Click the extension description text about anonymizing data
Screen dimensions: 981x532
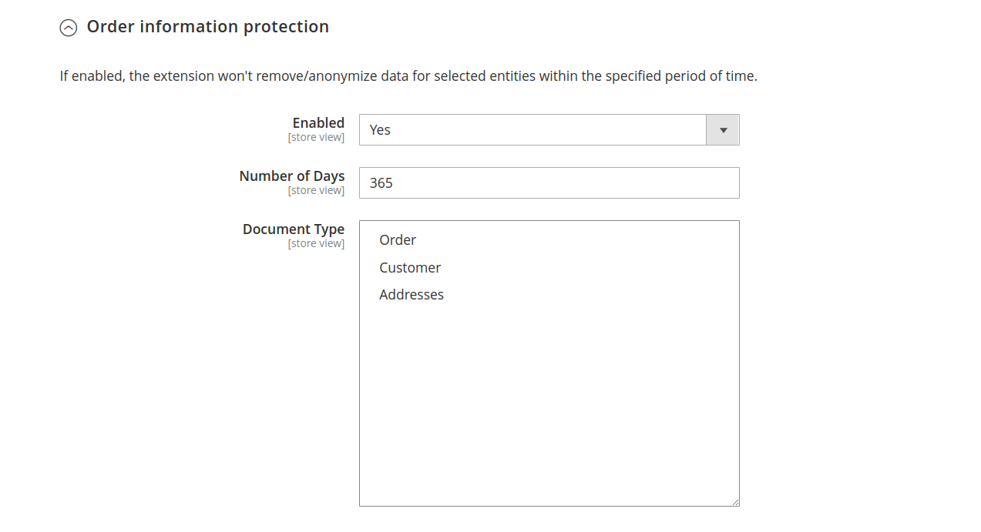pyautogui.click(x=406, y=75)
